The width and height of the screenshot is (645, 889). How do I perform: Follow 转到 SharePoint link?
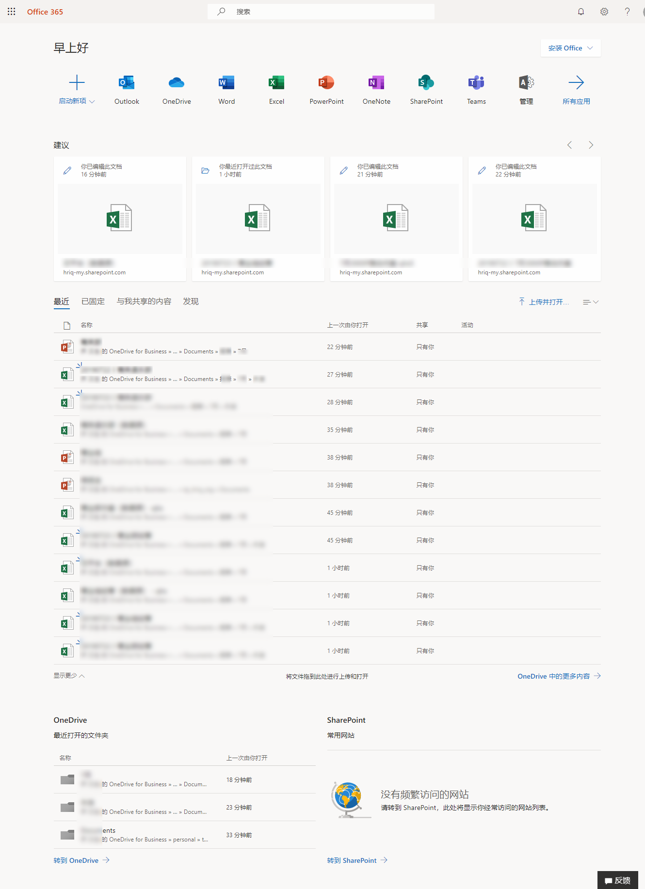click(x=357, y=860)
